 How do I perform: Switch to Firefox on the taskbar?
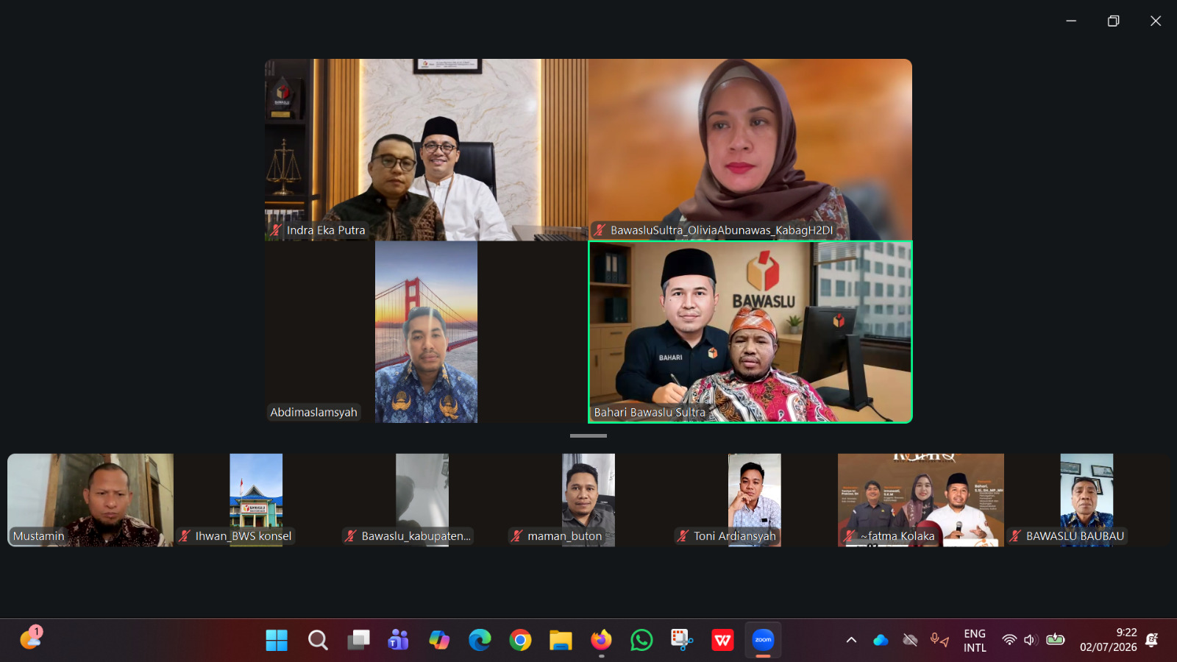click(601, 641)
